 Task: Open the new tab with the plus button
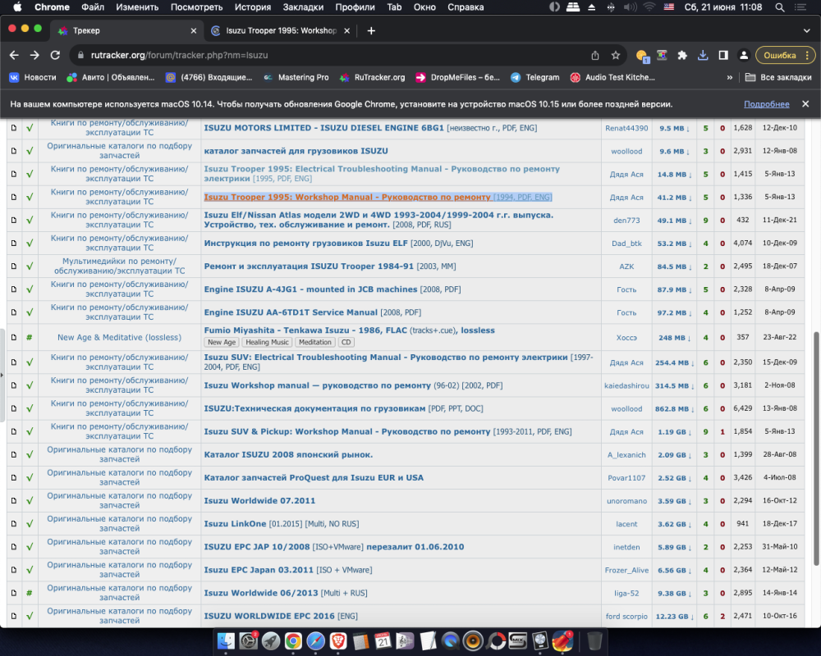coord(371,31)
